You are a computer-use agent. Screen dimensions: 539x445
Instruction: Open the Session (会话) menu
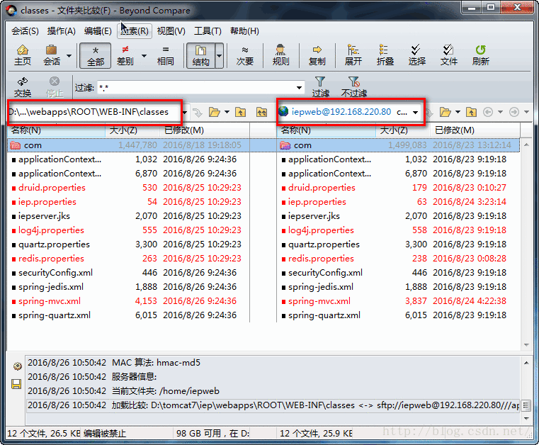coord(25,31)
